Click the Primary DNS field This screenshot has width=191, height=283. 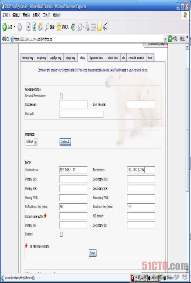click(73, 179)
